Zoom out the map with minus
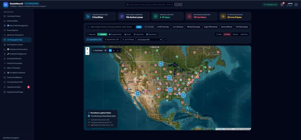 click(87, 53)
